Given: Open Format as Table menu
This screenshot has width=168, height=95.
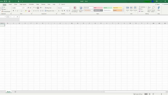Looking at the screenshot, I should click(81, 9).
